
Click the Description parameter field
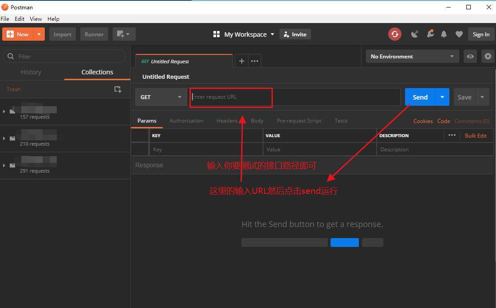435,149
